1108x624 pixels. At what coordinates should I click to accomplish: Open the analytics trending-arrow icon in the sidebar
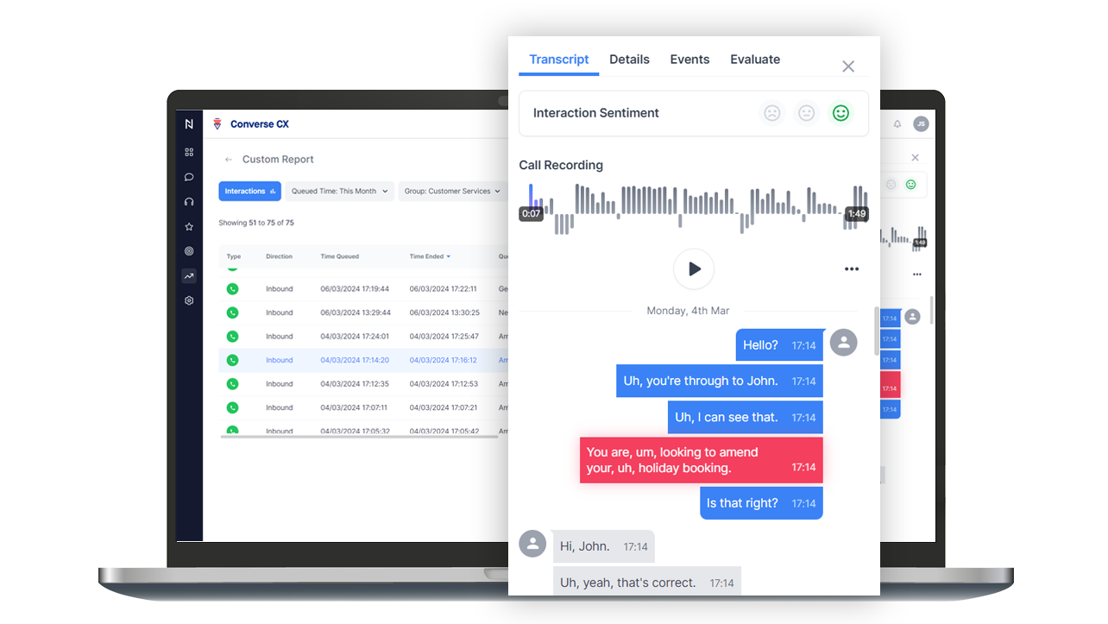coord(189,275)
